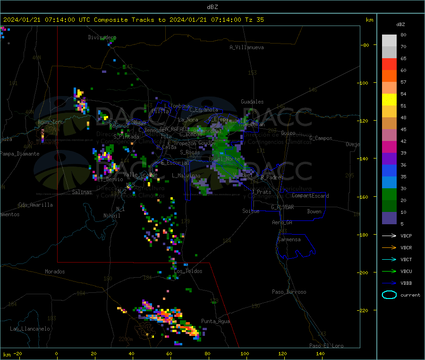Click the 'L_Malvinas' map label
The height and width of the screenshot is (360, 425).
186,176
